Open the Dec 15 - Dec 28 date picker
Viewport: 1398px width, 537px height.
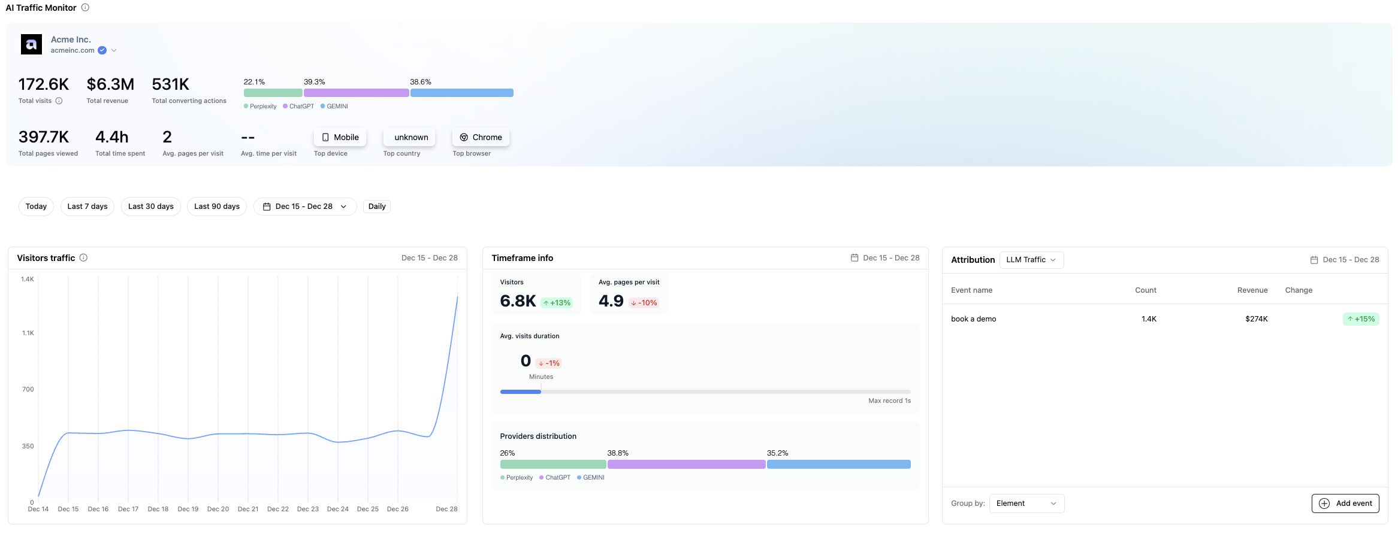305,207
